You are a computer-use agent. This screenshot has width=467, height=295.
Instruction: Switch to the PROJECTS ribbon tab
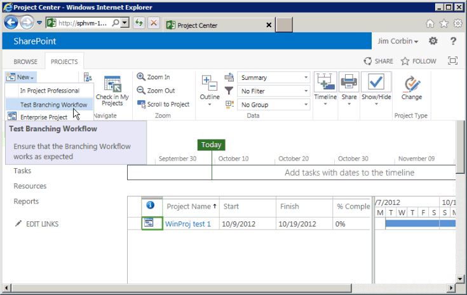click(x=64, y=62)
